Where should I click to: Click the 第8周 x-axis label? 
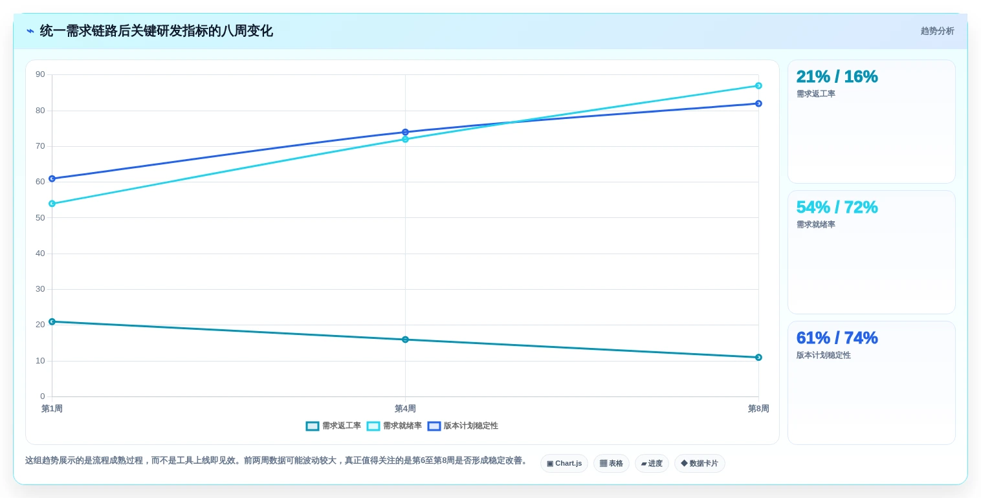[758, 409]
